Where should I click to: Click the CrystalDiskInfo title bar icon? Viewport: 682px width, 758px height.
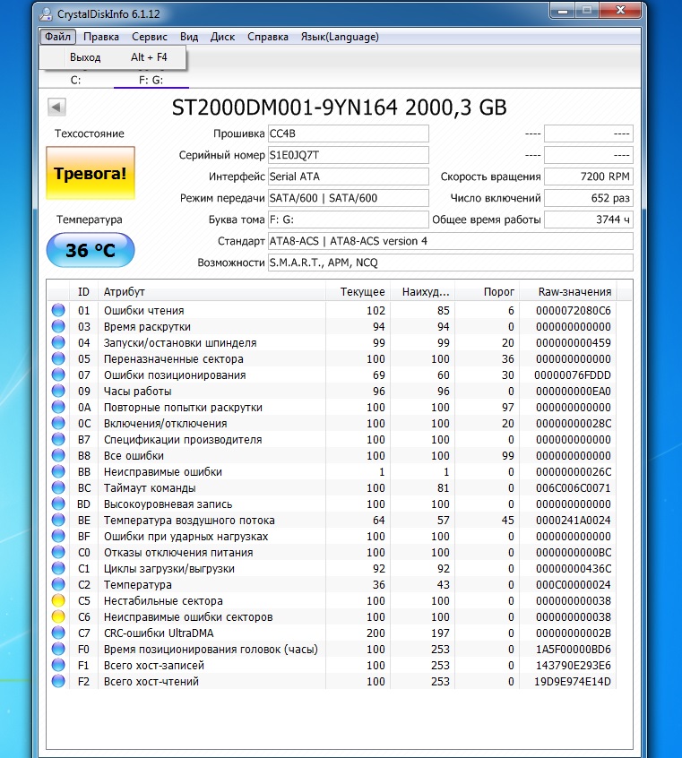click(45, 12)
